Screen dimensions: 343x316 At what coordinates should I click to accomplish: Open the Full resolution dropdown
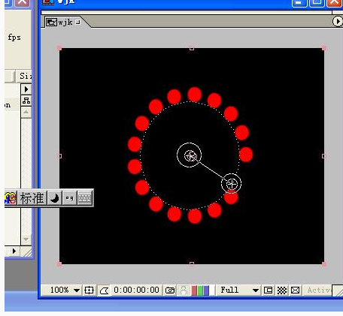pyautogui.click(x=238, y=290)
